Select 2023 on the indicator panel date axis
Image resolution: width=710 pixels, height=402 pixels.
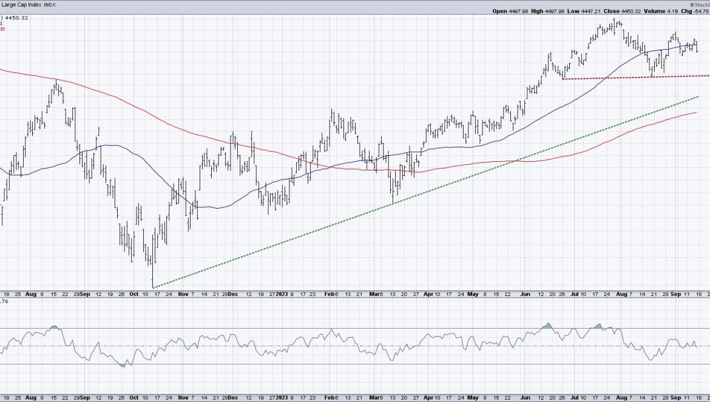(283, 397)
